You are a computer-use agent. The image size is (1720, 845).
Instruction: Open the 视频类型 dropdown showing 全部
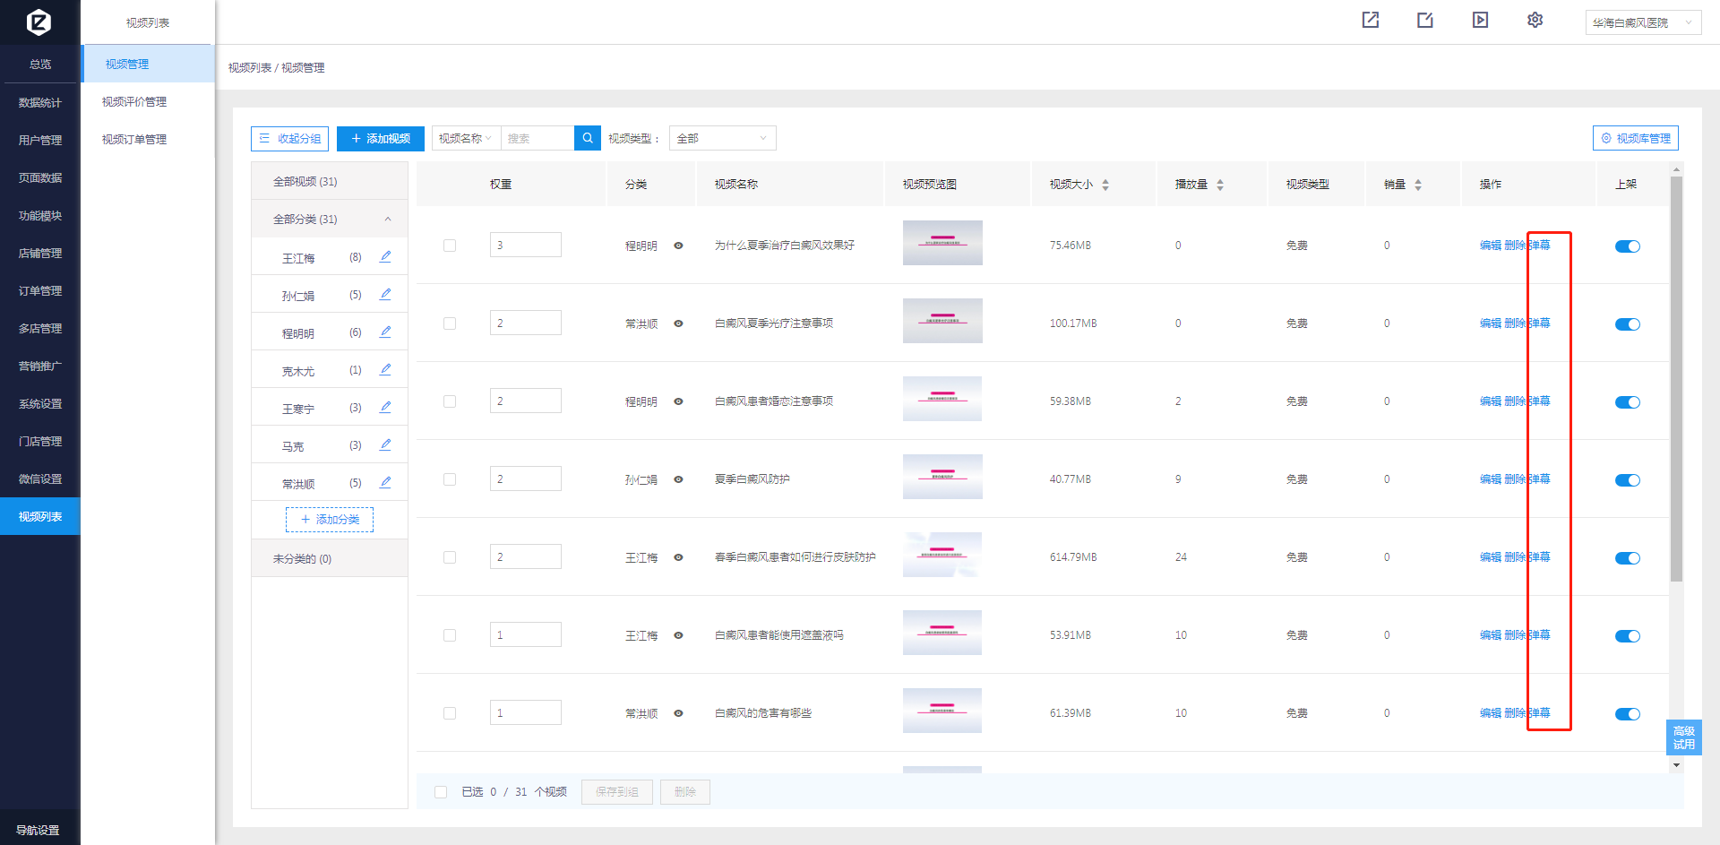click(x=722, y=138)
